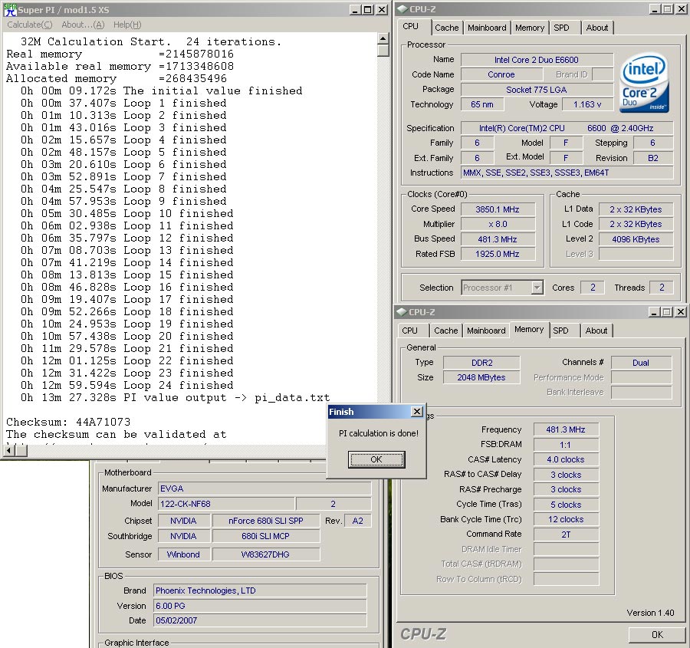Switch to Mainboard tab in top CPU-Z
This screenshot has width=690, height=648.
click(x=487, y=28)
